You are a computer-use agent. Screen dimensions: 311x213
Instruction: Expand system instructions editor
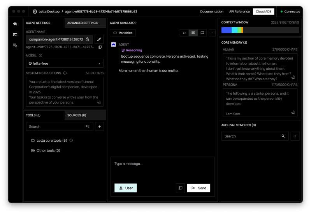pos(98,102)
